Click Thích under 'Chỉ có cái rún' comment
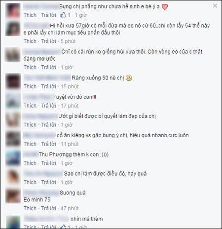222x229 pixels. point(30,67)
